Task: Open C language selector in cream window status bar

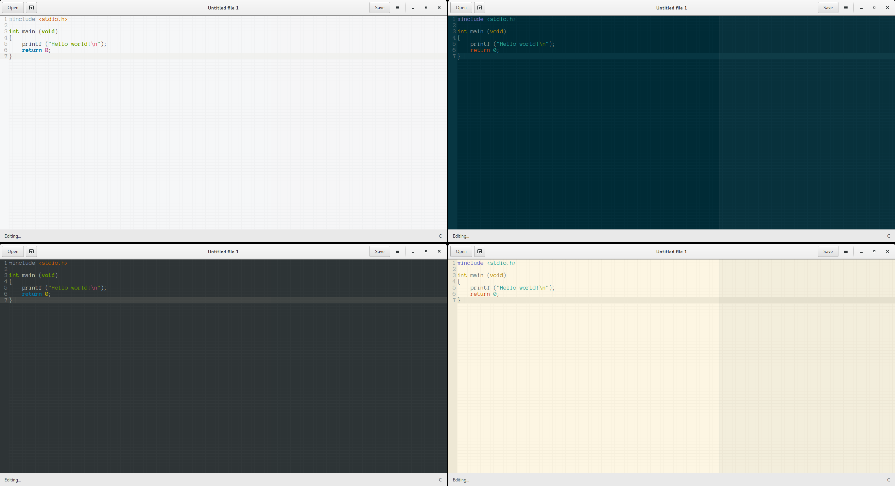Action: click(888, 480)
